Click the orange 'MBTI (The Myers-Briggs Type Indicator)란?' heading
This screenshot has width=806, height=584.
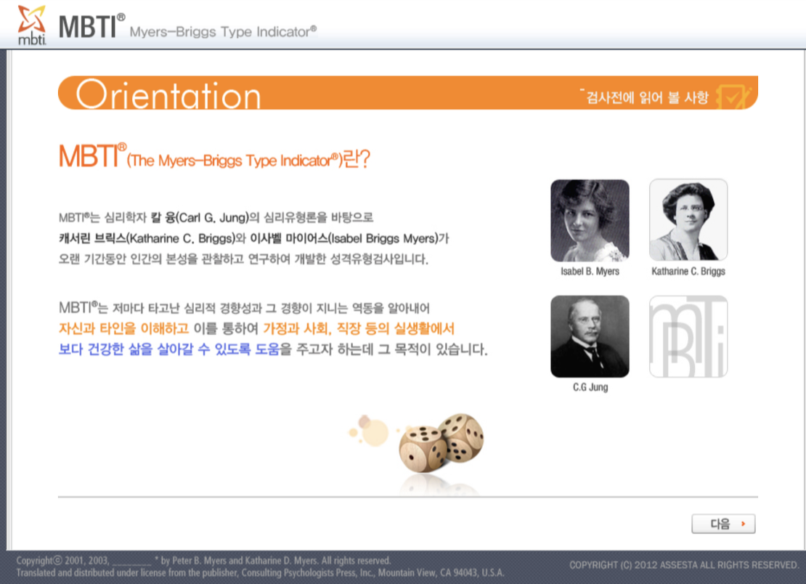[x=214, y=156]
